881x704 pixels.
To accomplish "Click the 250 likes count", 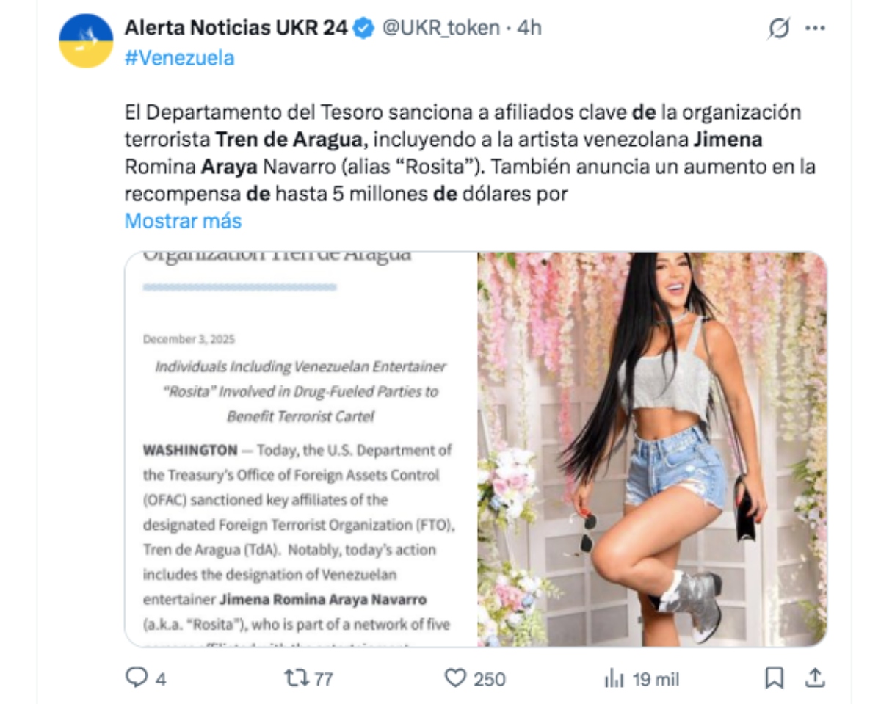I will point(489,679).
